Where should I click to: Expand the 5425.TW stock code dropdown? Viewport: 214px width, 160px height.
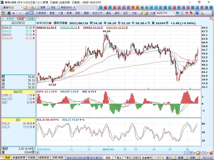click(x=174, y=13)
